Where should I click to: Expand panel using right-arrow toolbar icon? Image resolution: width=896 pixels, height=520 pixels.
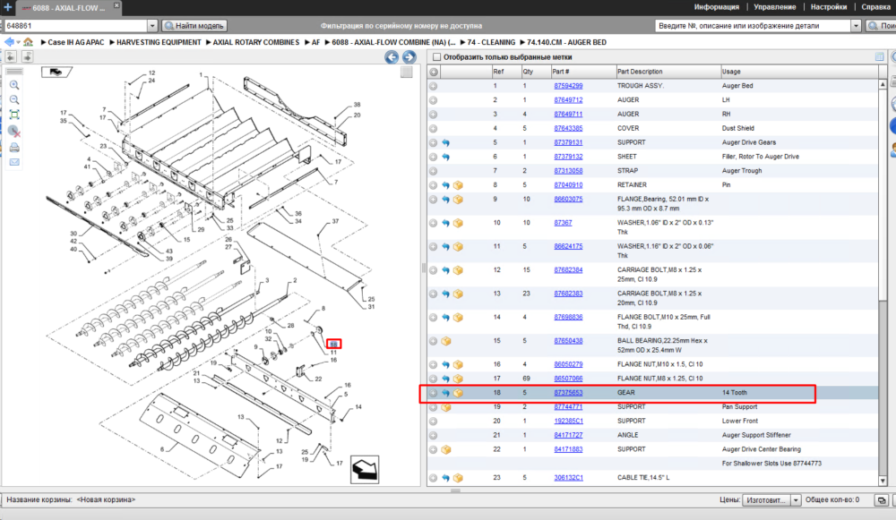click(x=27, y=56)
